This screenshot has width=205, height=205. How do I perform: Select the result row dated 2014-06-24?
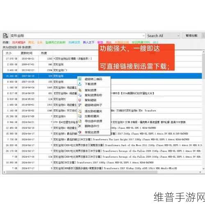tap(102, 87)
